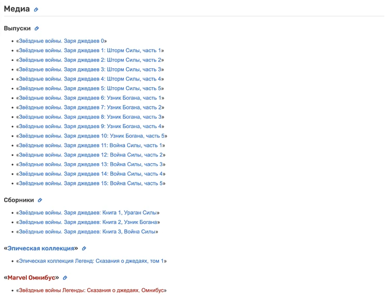Open red link Звёздные войны Легенды: Сказания о джедаях, Омнибус

tap(91, 290)
